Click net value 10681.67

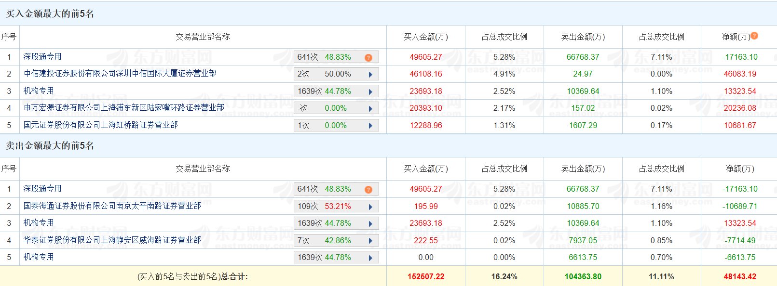[x=740, y=126]
